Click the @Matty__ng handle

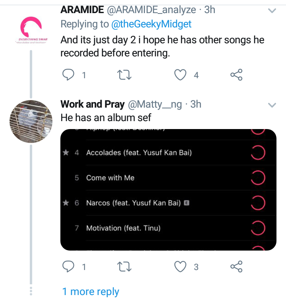(x=155, y=104)
